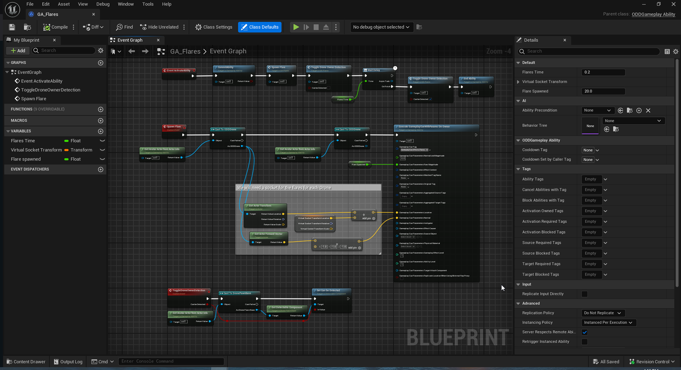This screenshot has height=370, width=681.
Task: Navigate forward in graph history
Action: pos(145,51)
